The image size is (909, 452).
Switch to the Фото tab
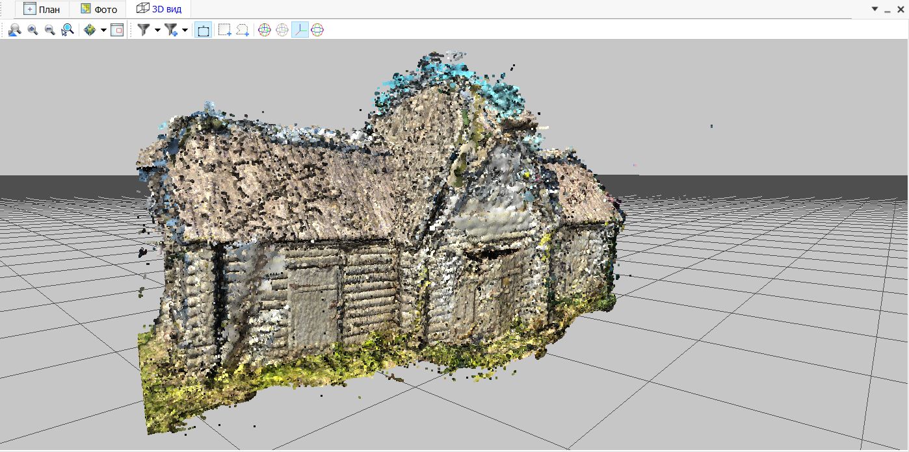[99, 9]
